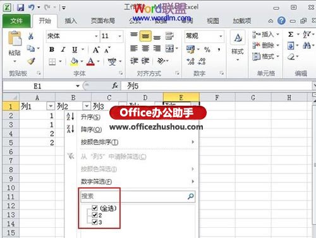Viewport: 316px width, 238px height.
Task: Decrease font size with small A
Action: [107, 50]
